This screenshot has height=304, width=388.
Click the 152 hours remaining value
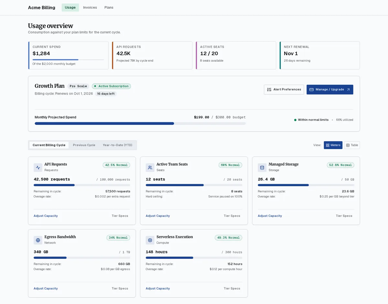235,264
